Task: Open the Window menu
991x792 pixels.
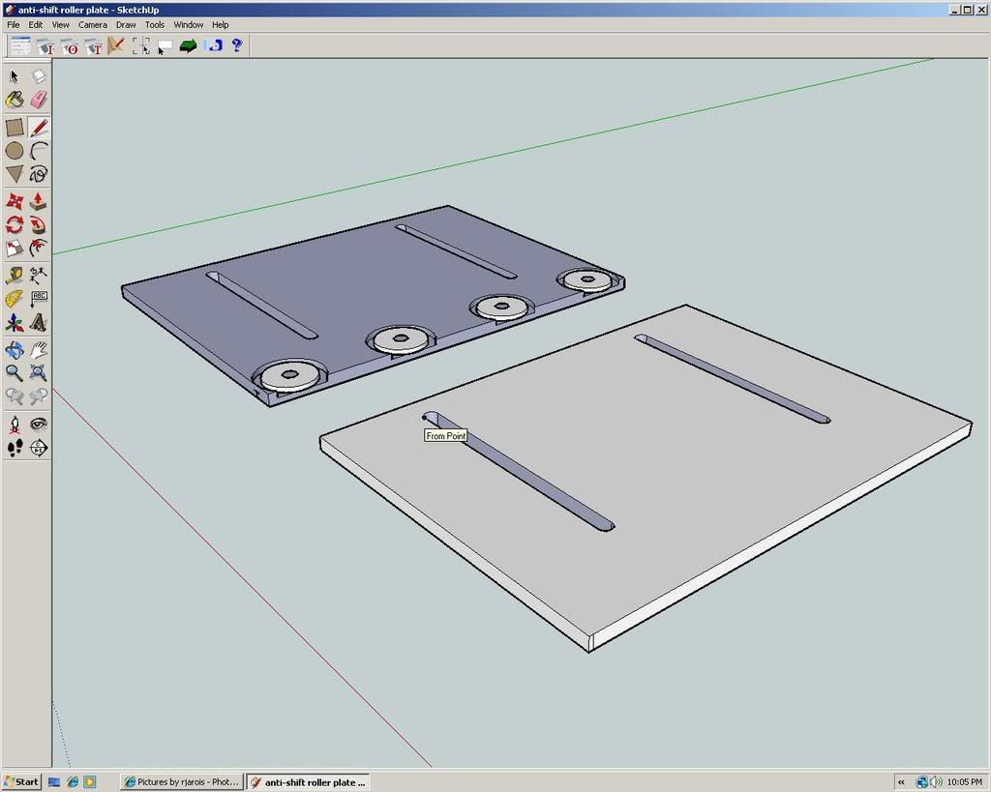Action: coord(189,24)
